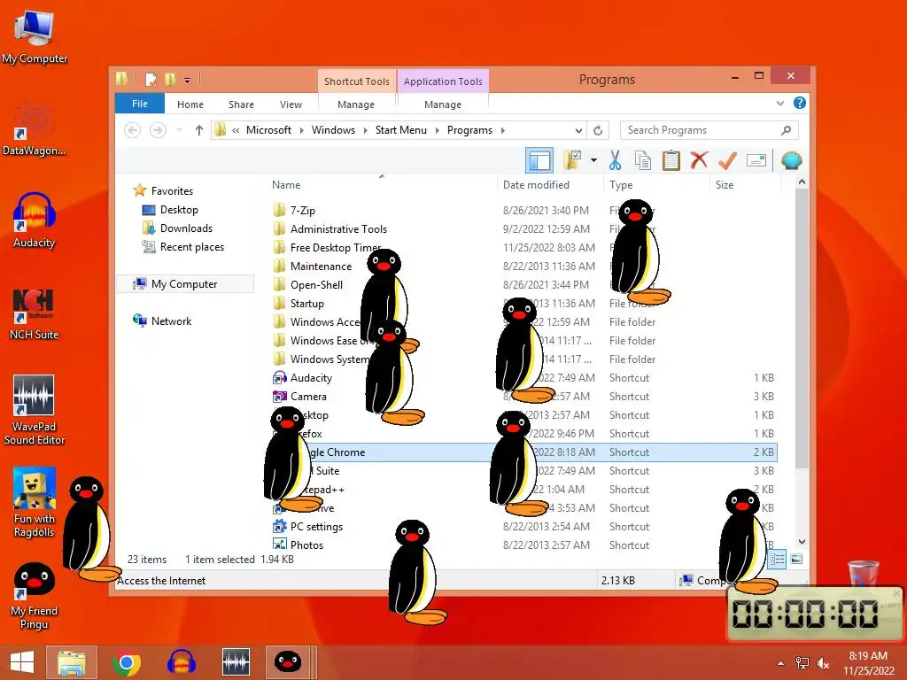Open the File ribbon tab
Viewport: 907px width, 680px height.
point(140,104)
